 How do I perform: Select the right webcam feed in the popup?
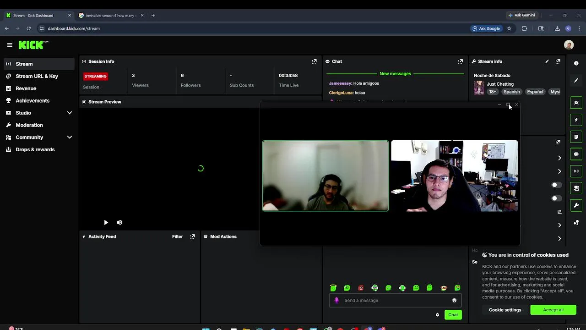pos(454,176)
